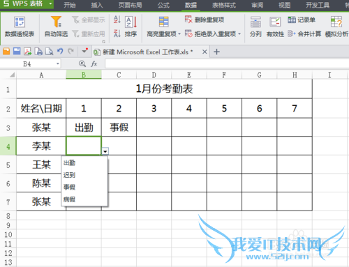
Task: Select the 姓名\日期 header cell
Action: (41, 108)
